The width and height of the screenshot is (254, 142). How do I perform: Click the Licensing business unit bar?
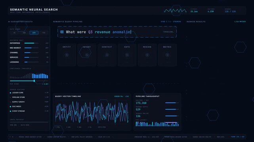click(31, 62)
